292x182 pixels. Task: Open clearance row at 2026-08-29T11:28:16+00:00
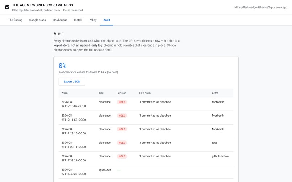coord(146,131)
